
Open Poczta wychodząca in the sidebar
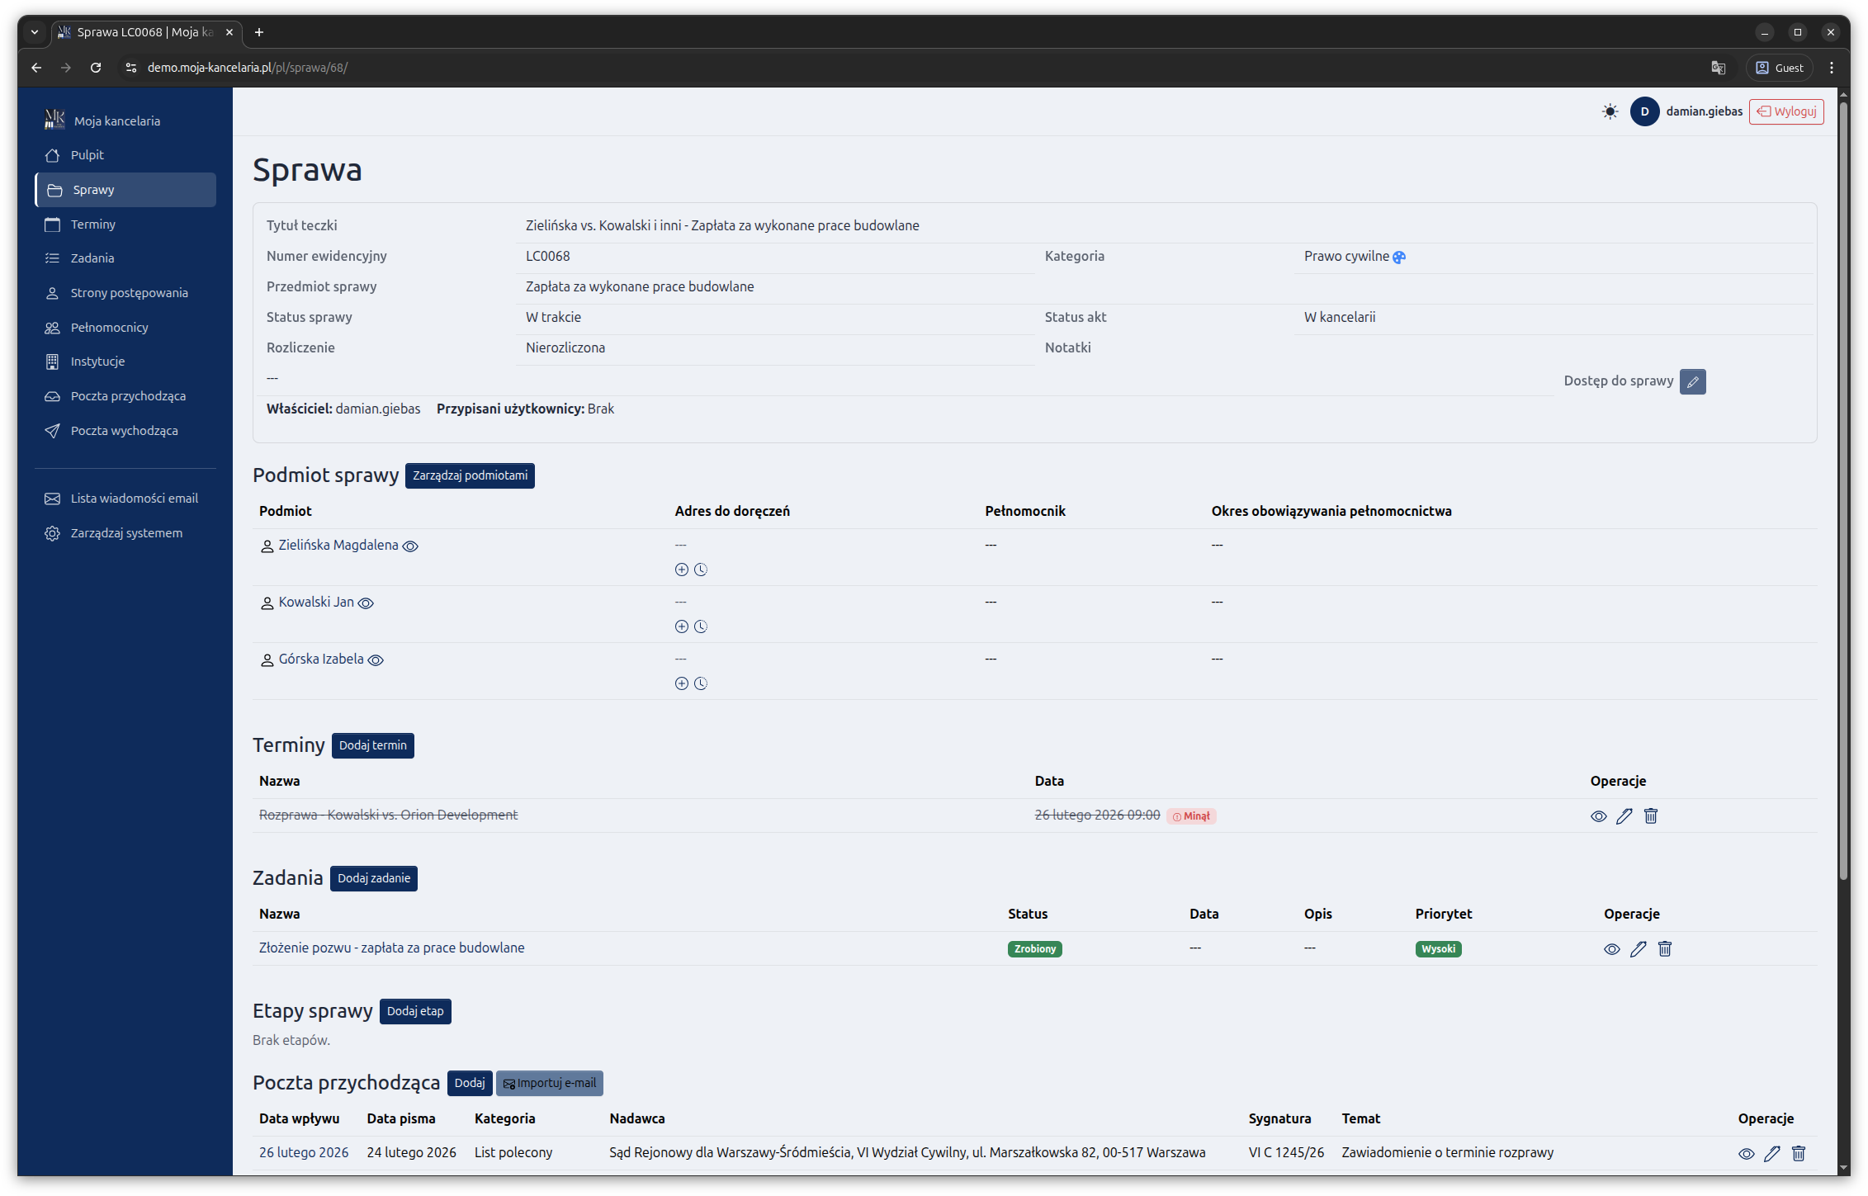124,431
